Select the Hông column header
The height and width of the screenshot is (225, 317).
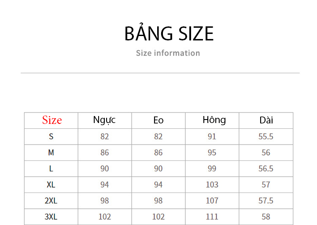tap(214, 120)
